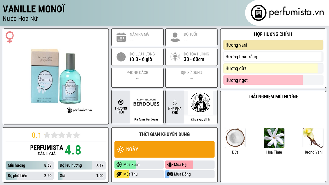Click the star badge icon above Thương hiệu
This screenshot has height=185, width=329.
pyautogui.click(x=121, y=102)
